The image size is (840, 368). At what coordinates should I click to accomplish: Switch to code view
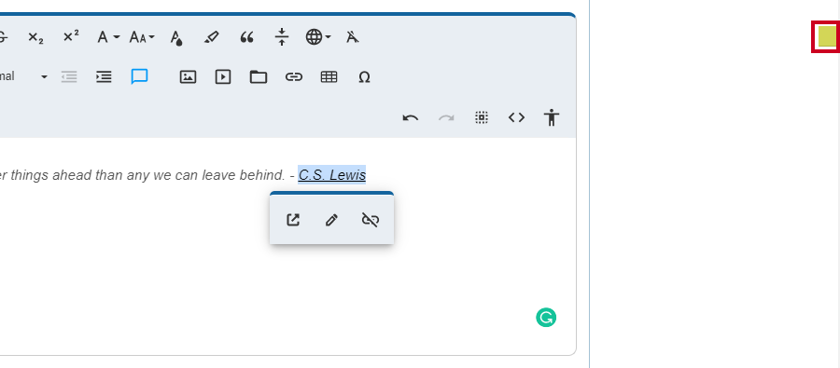(x=516, y=117)
